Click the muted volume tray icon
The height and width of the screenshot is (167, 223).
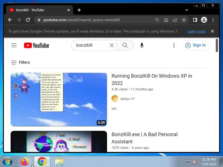tap(195, 162)
